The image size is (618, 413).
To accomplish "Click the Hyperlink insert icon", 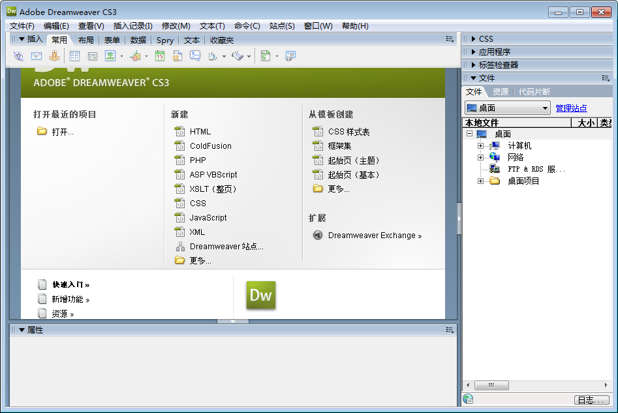I will (x=18, y=56).
